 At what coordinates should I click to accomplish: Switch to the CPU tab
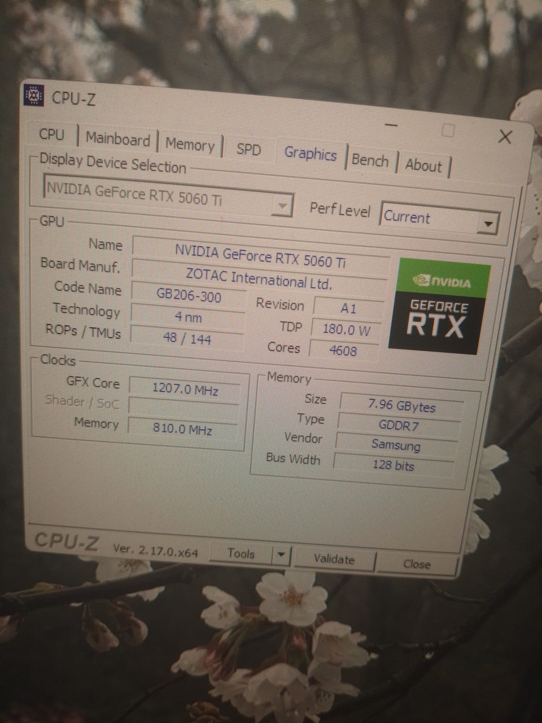click(x=52, y=134)
